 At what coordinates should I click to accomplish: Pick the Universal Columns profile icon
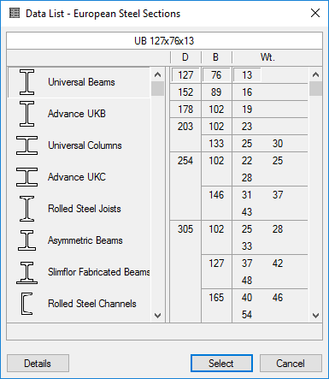(x=26, y=145)
